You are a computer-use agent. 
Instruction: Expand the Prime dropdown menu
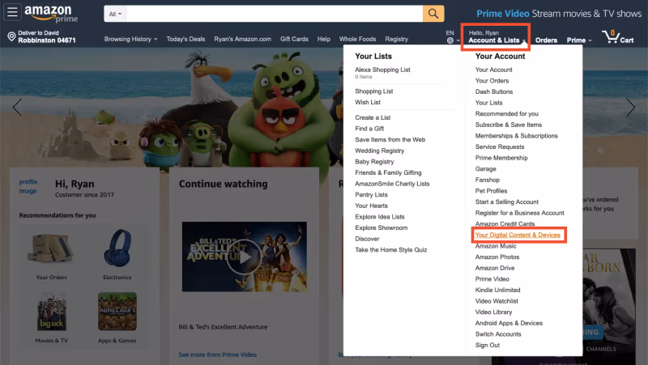[579, 40]
